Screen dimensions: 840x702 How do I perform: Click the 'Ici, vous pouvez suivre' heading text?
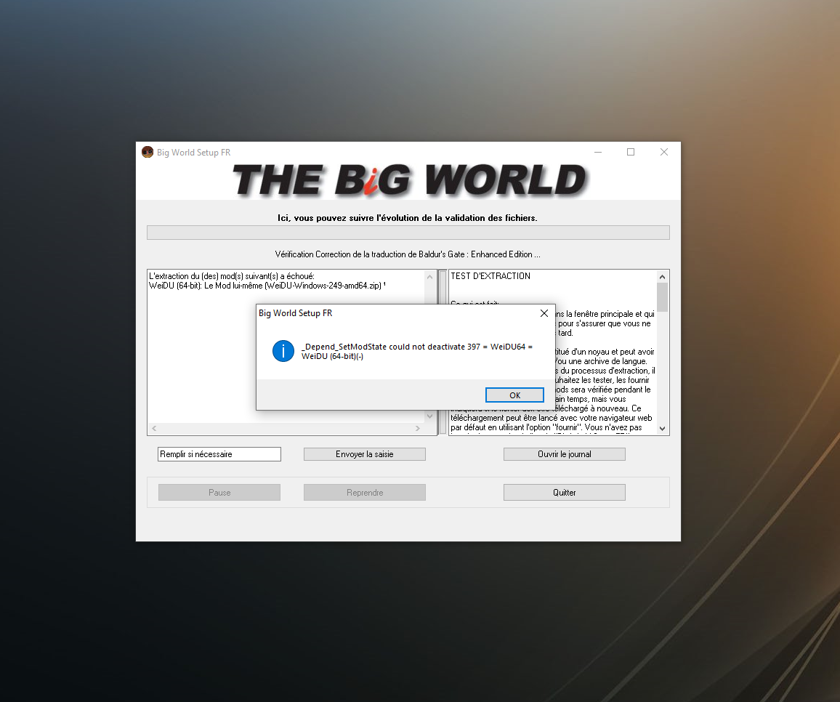click(407, 217)
